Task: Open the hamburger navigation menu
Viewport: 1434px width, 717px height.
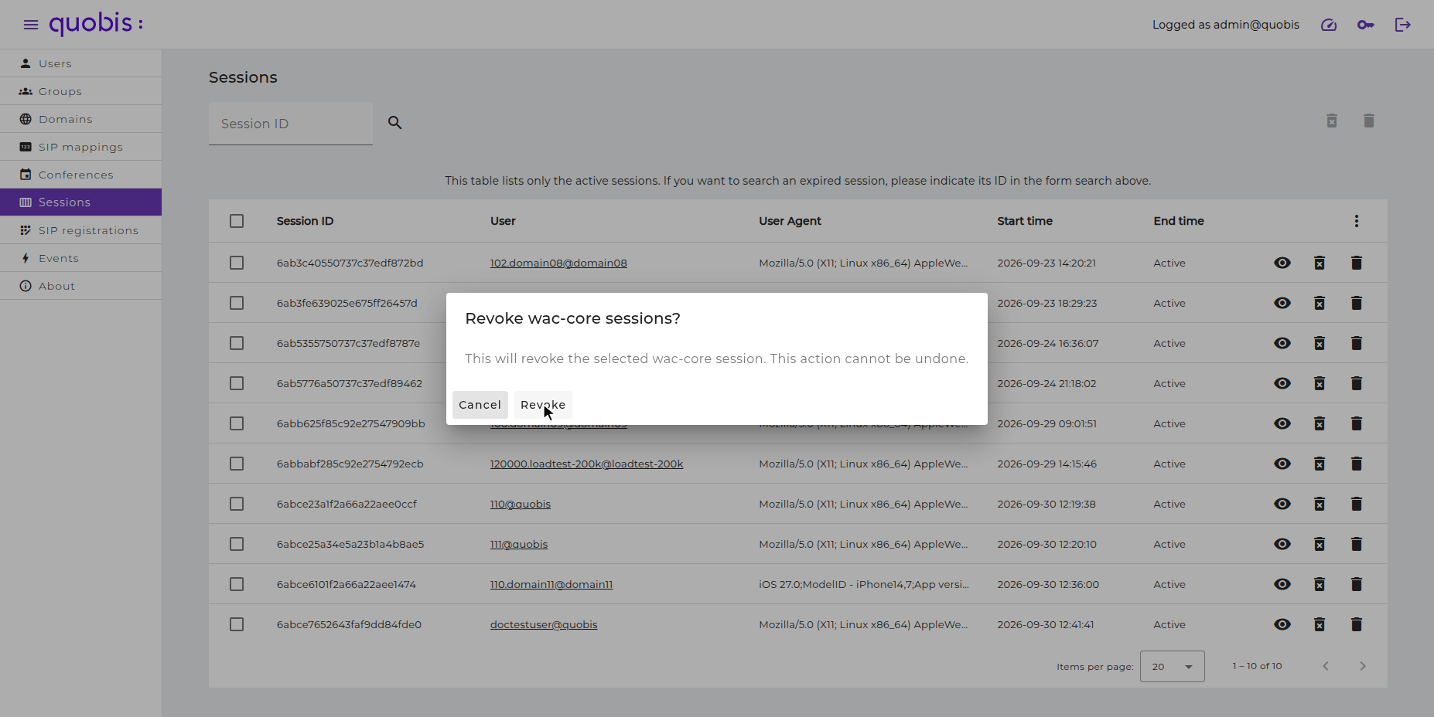Action: tap(31, 25)
